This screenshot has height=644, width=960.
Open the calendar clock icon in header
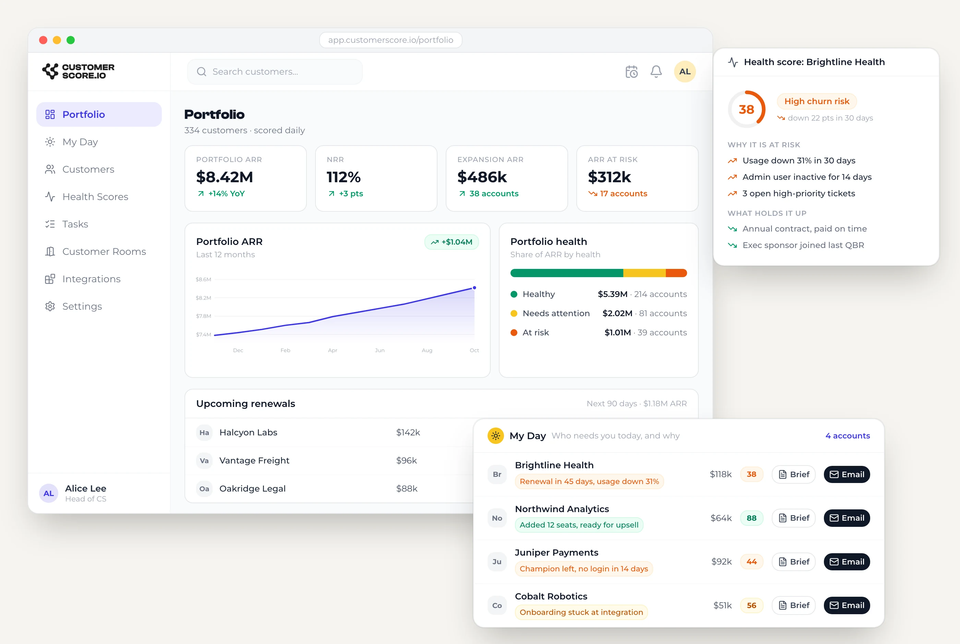pos(631,72)
